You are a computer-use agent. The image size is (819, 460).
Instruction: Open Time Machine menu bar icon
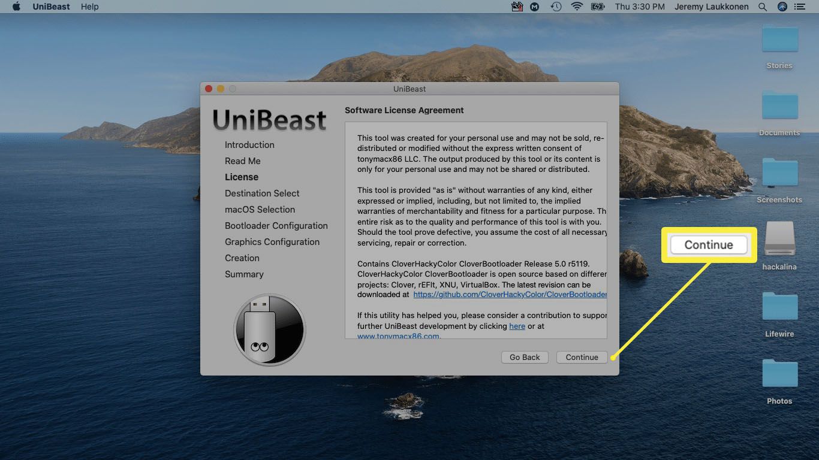coord(556,7)
